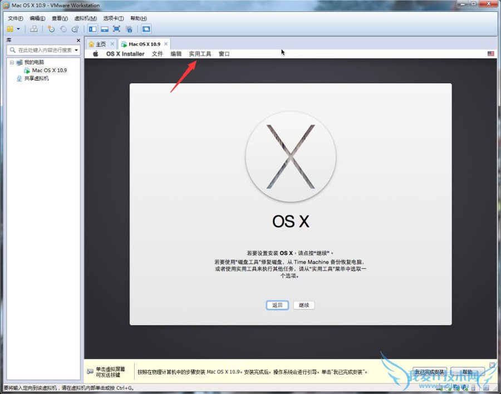The width and height of the screenshot is (501, 394).
Task: Click the console view toolbar icon
Action: click(146, 29)
